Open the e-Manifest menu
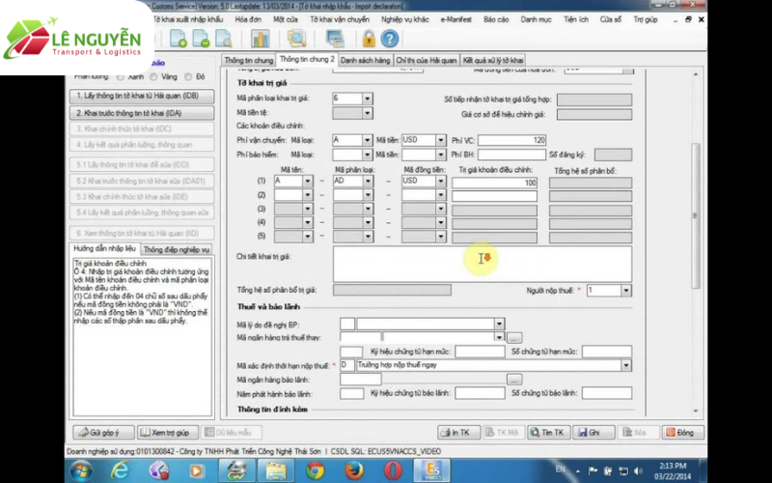This screenshot has height=483, width=772. [x=455, y=19]
